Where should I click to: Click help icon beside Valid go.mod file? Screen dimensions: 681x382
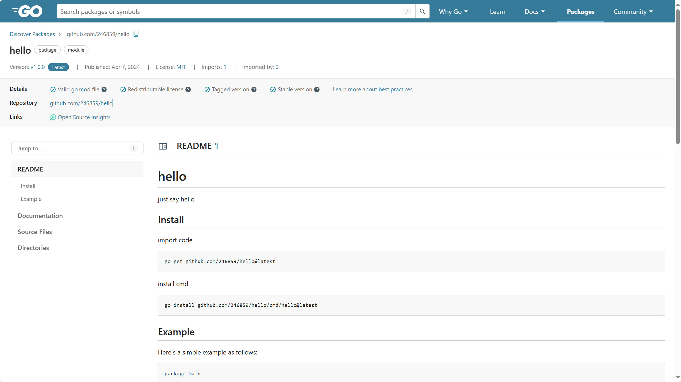click(104, 89)
